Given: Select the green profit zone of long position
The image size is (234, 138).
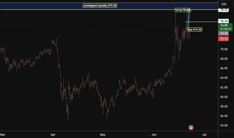Looking at the screenshot, I should pos(188,19).
